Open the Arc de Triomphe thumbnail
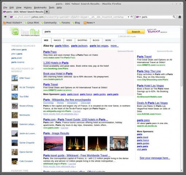The height and width of the screenshot is (175, 186). tap(15, 87)
